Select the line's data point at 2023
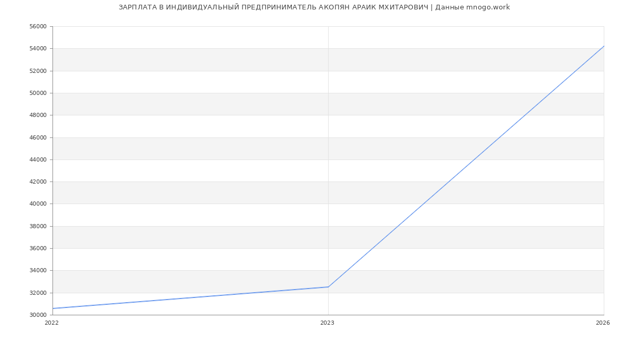 328,287
